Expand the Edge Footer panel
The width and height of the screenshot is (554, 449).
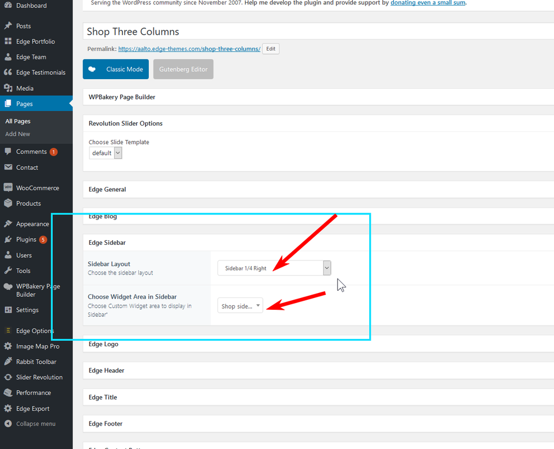click(319, 424)
